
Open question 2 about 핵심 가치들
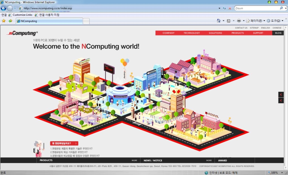pos(69,152)
